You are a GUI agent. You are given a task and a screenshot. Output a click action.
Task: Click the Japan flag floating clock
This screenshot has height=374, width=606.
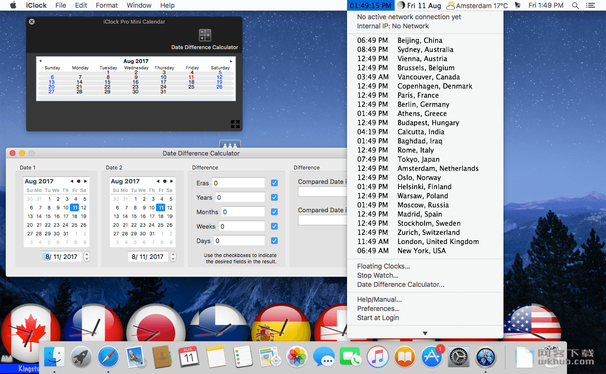(155, 331)
